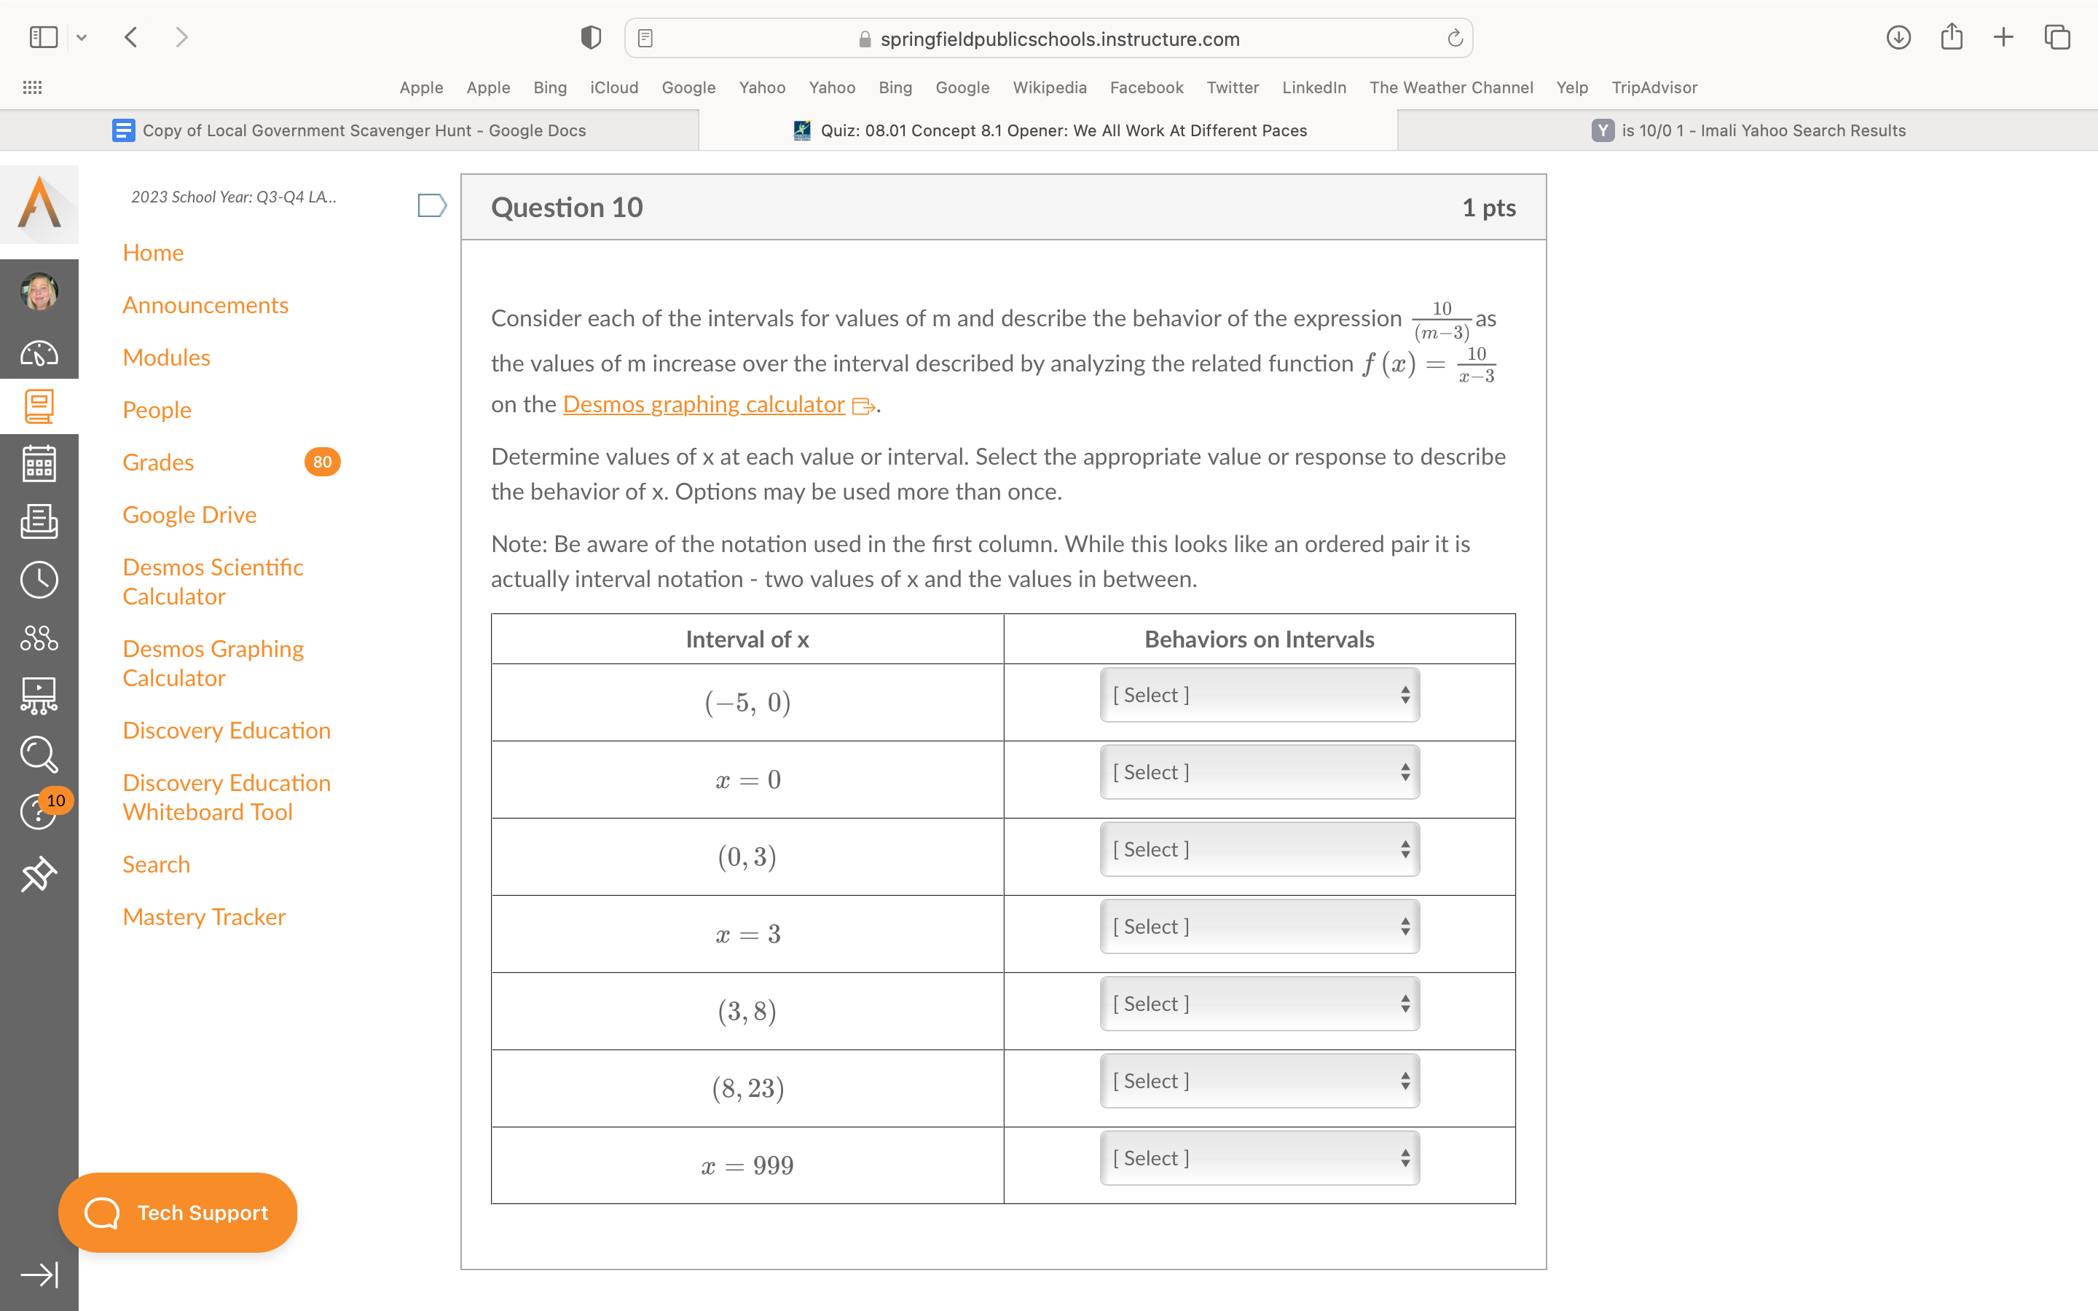This screenshot has width=2098, height=1311.
Task: Open the History clock icon
Action: click(x=39, y=579)
